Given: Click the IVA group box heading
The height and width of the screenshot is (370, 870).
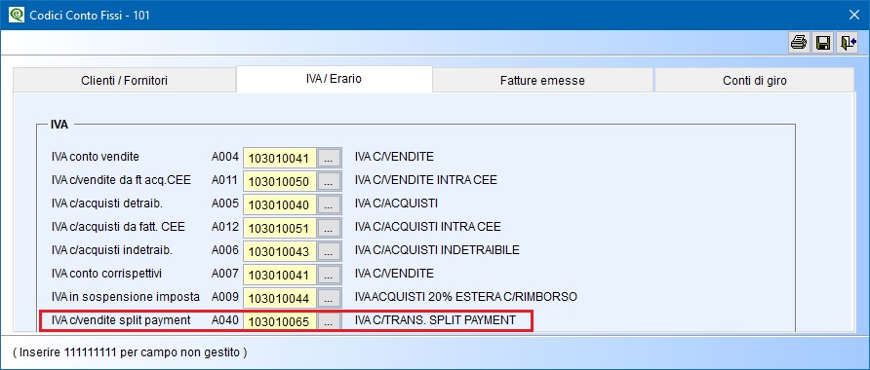Looking at the screenshot, I should coord(59,125).
